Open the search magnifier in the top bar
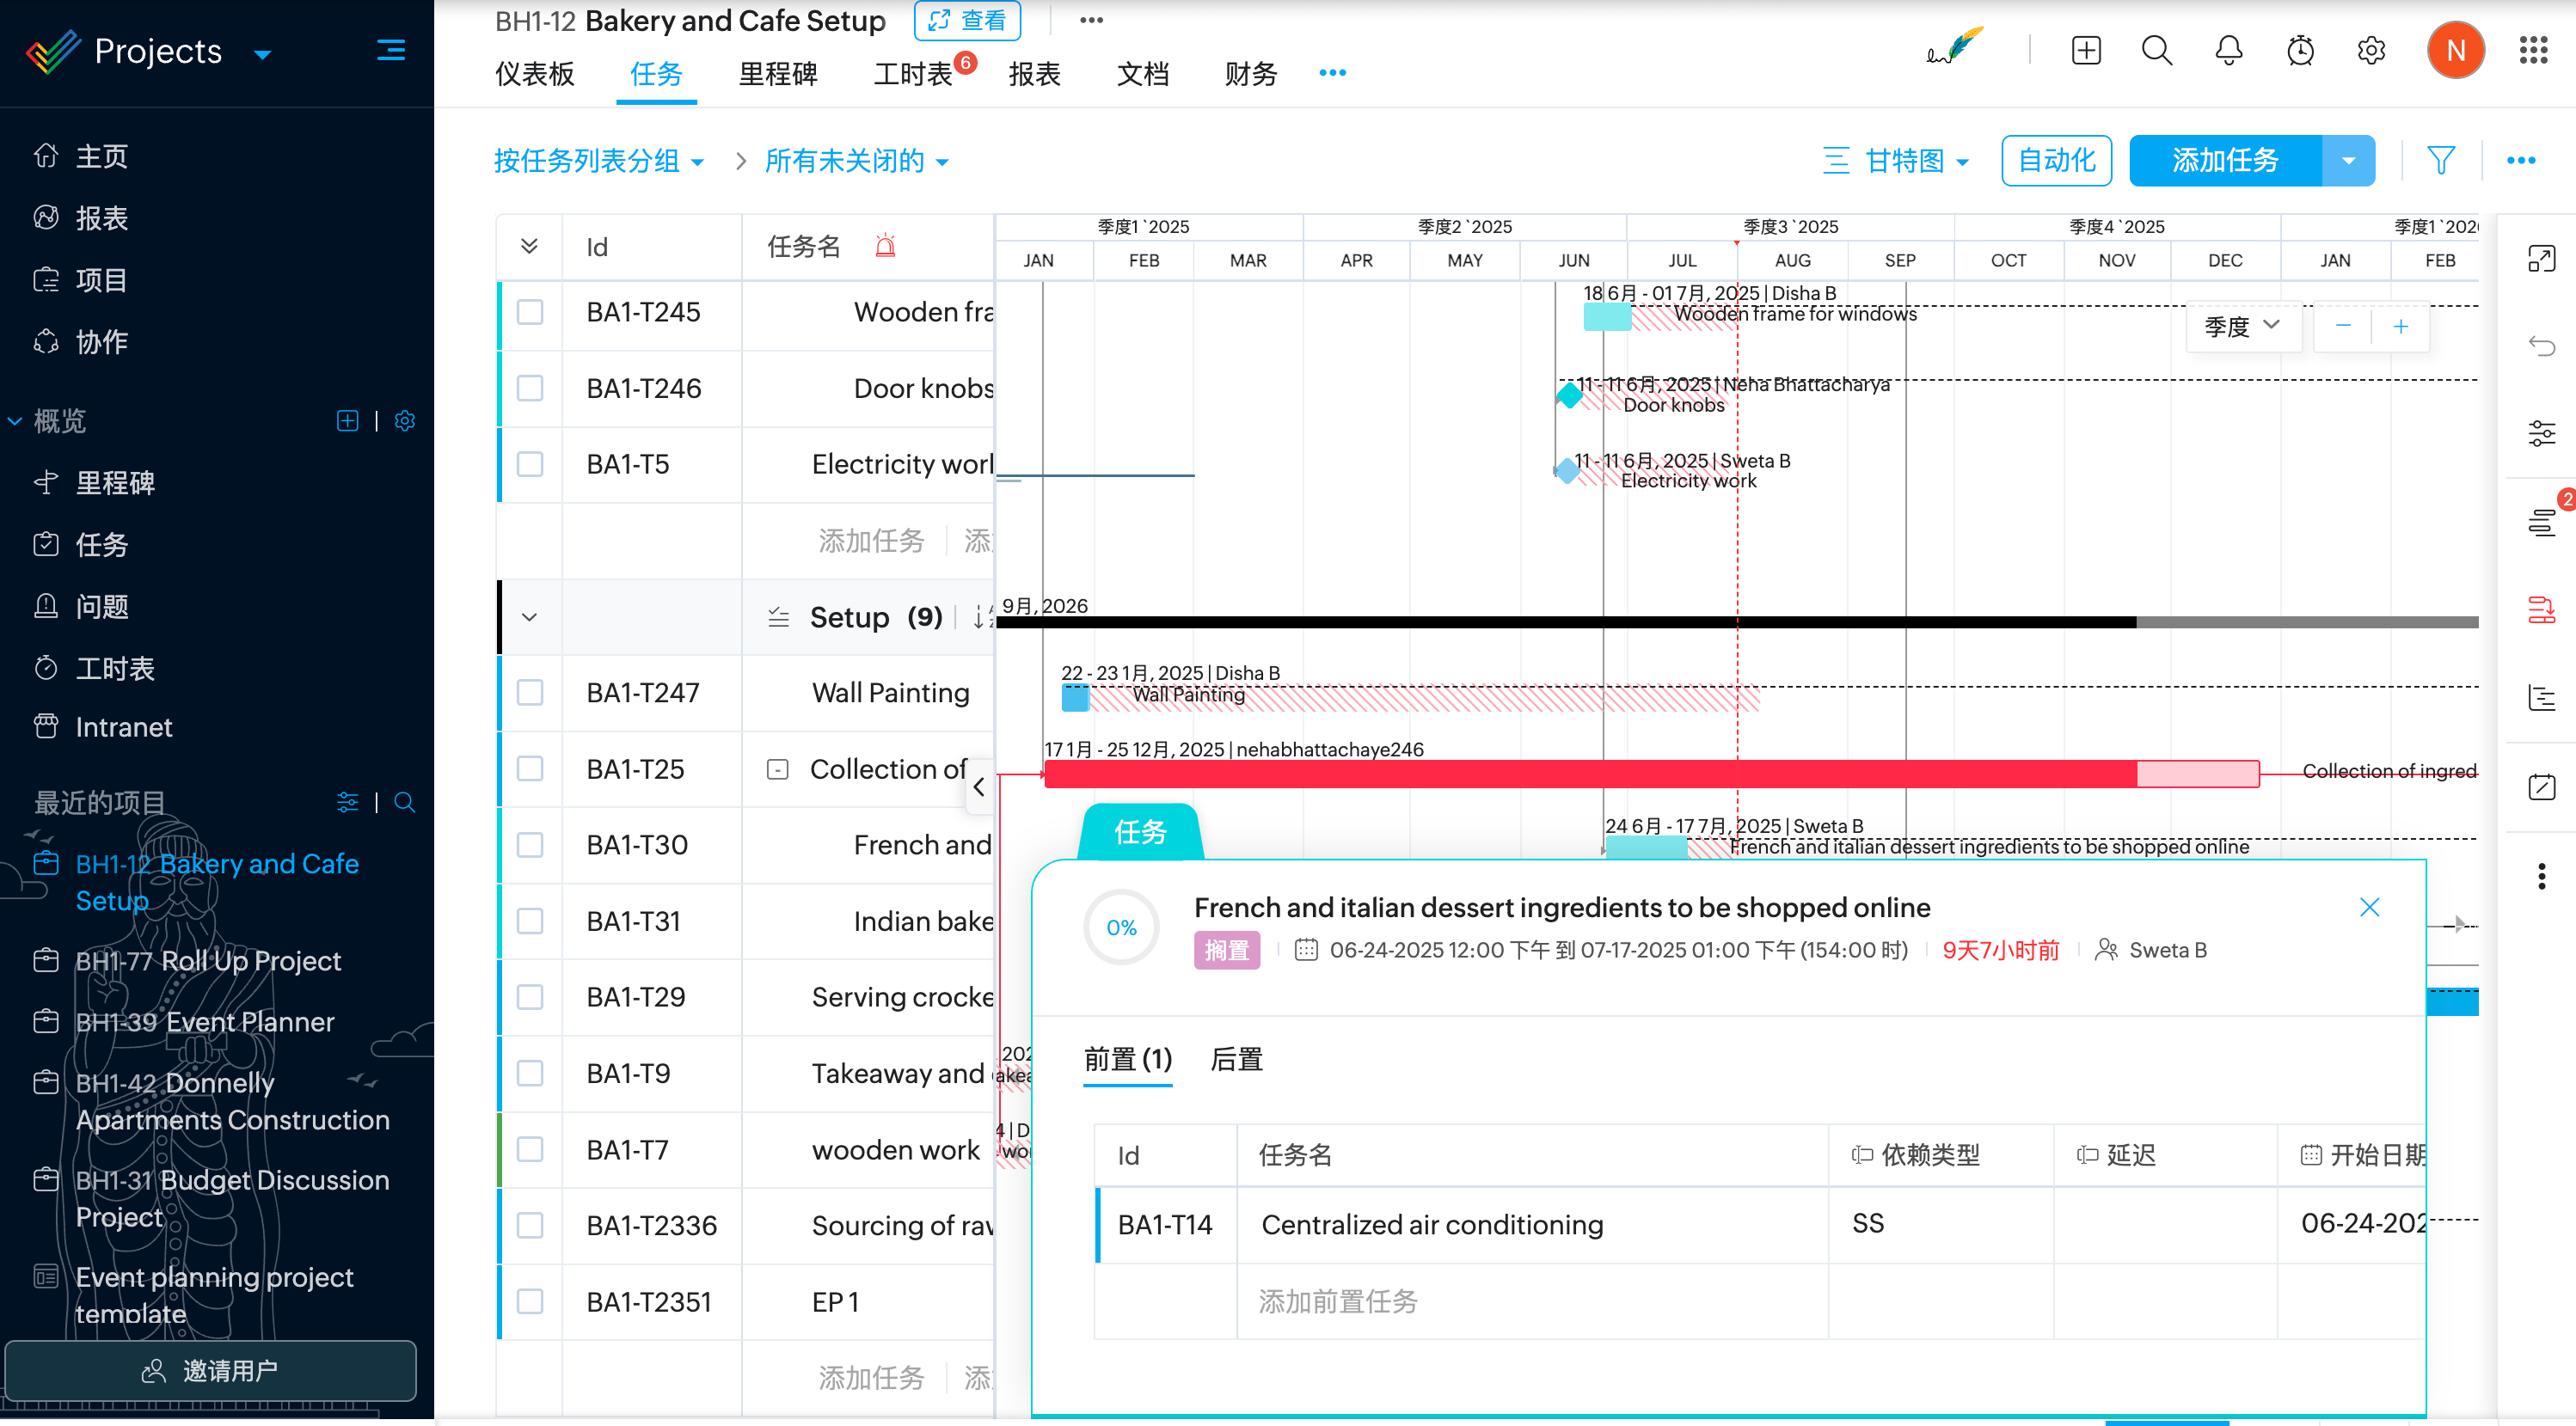The image size is (2576, 1426). 2156,50
